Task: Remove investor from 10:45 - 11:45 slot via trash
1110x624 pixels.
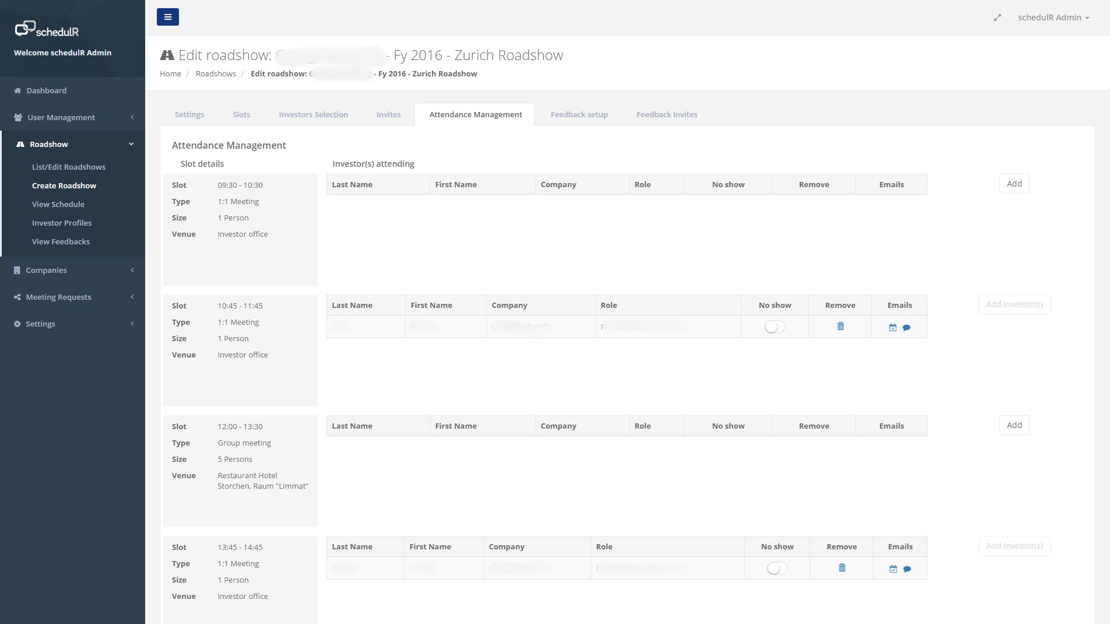Action: pyautogui.click(x=840, y=326)
